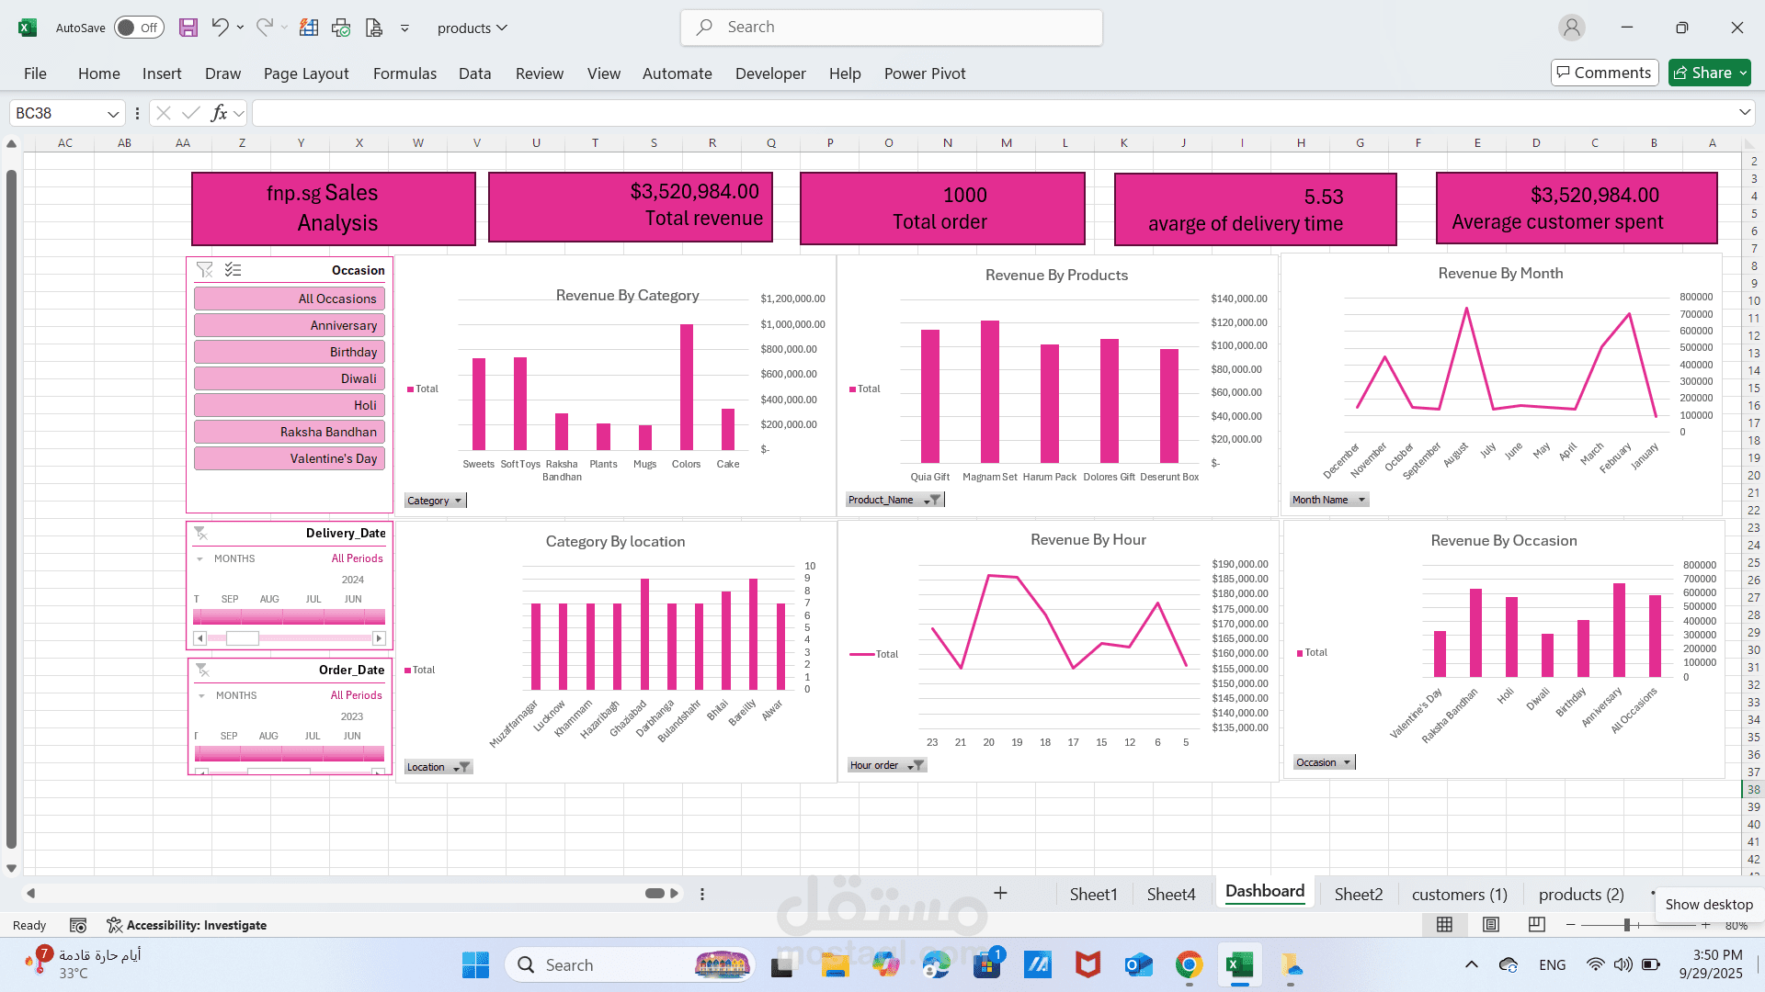Viewport: 1765px width, 992px height.
Task: Select Raksha Bandhan in Occasion slicer
Action: tap(290, 432)
